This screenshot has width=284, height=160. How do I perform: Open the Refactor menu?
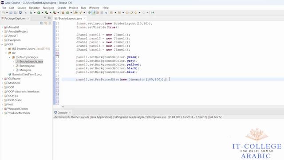click(x=34, y=8)
